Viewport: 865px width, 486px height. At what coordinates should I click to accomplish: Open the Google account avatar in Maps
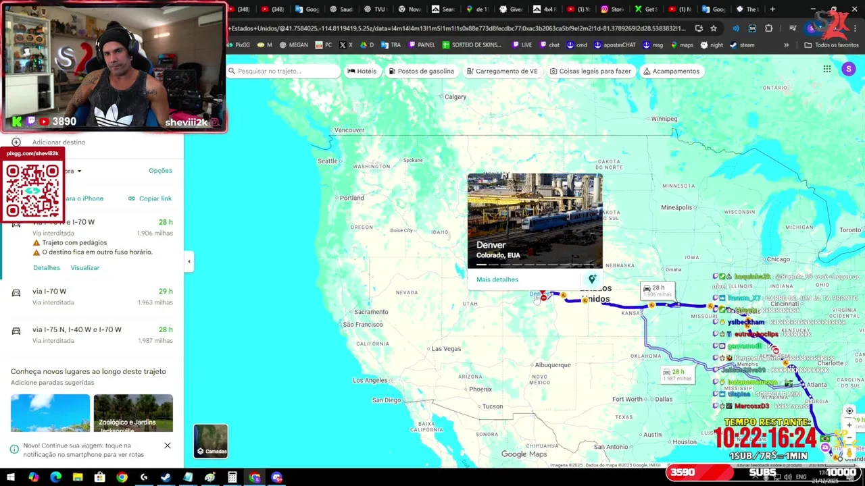coord(849,69)
